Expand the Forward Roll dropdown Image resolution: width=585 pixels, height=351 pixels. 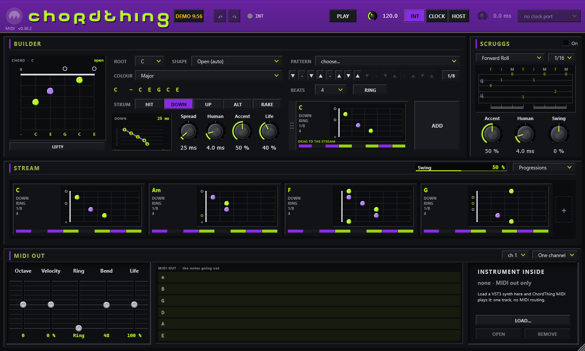pos(511,58)
